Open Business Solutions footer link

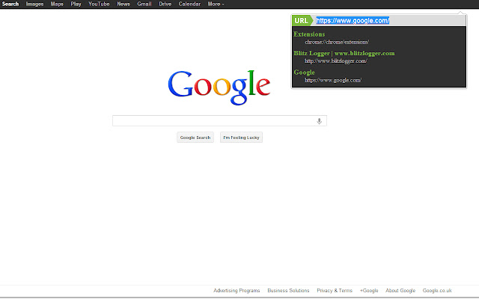click(288, 291)
